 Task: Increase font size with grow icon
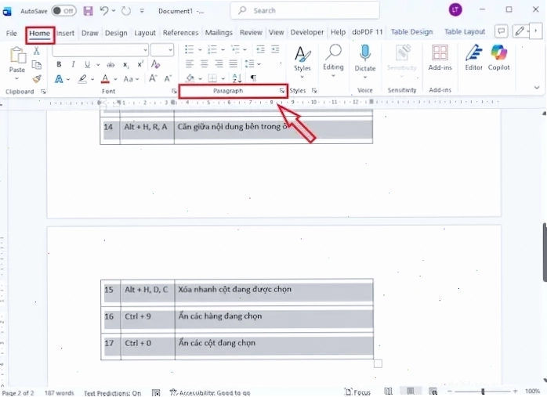153,79
